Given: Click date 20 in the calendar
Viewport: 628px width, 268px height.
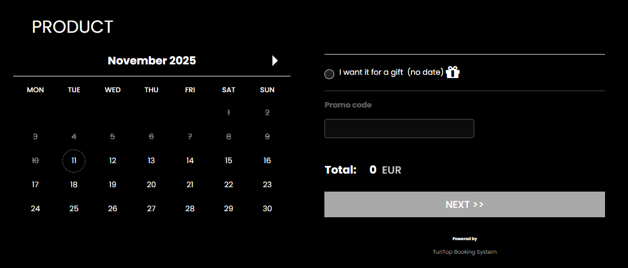Looking at the screenshot, I should tap(152, 184).
